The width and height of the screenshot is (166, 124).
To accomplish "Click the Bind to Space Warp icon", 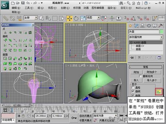I will coord(19,18).
